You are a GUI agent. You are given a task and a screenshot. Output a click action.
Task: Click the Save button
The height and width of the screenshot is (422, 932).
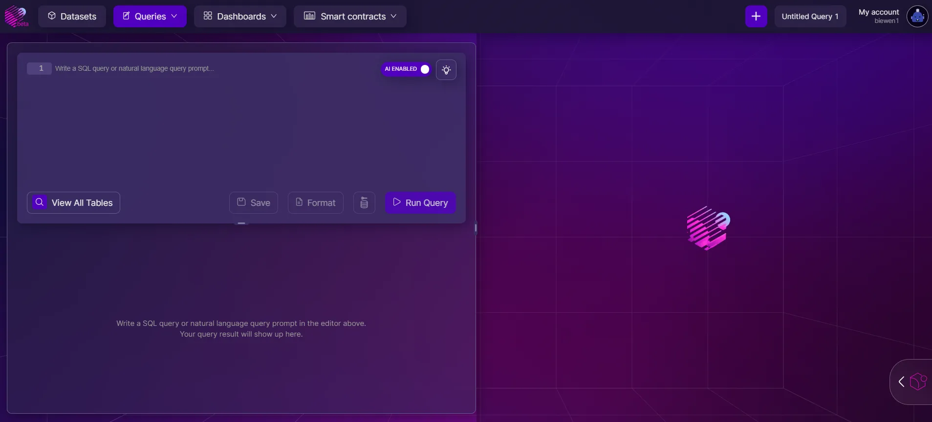pos(254,203)
